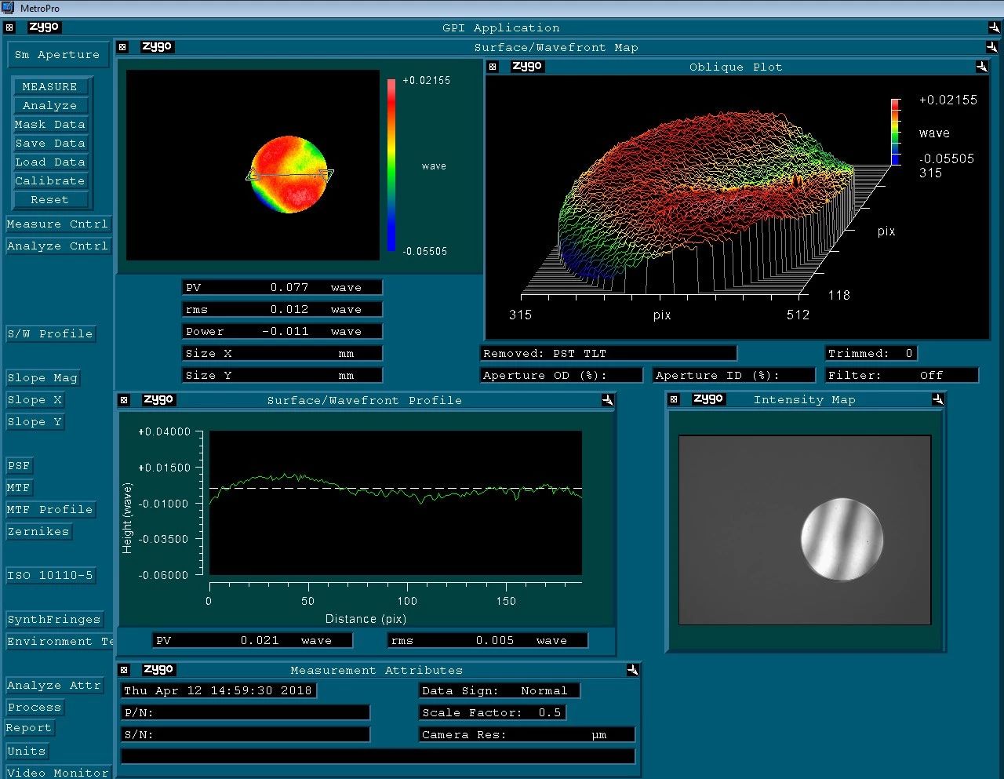Click the color scale bar in the Surface Map
The height and width of the screenshot is (779, 1004).
[391, 165]
